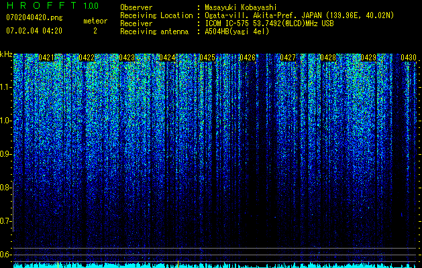Viewport: 422px width, 268px height.
Task: Click the HROFFT program title text
Action: coord(42,5)
